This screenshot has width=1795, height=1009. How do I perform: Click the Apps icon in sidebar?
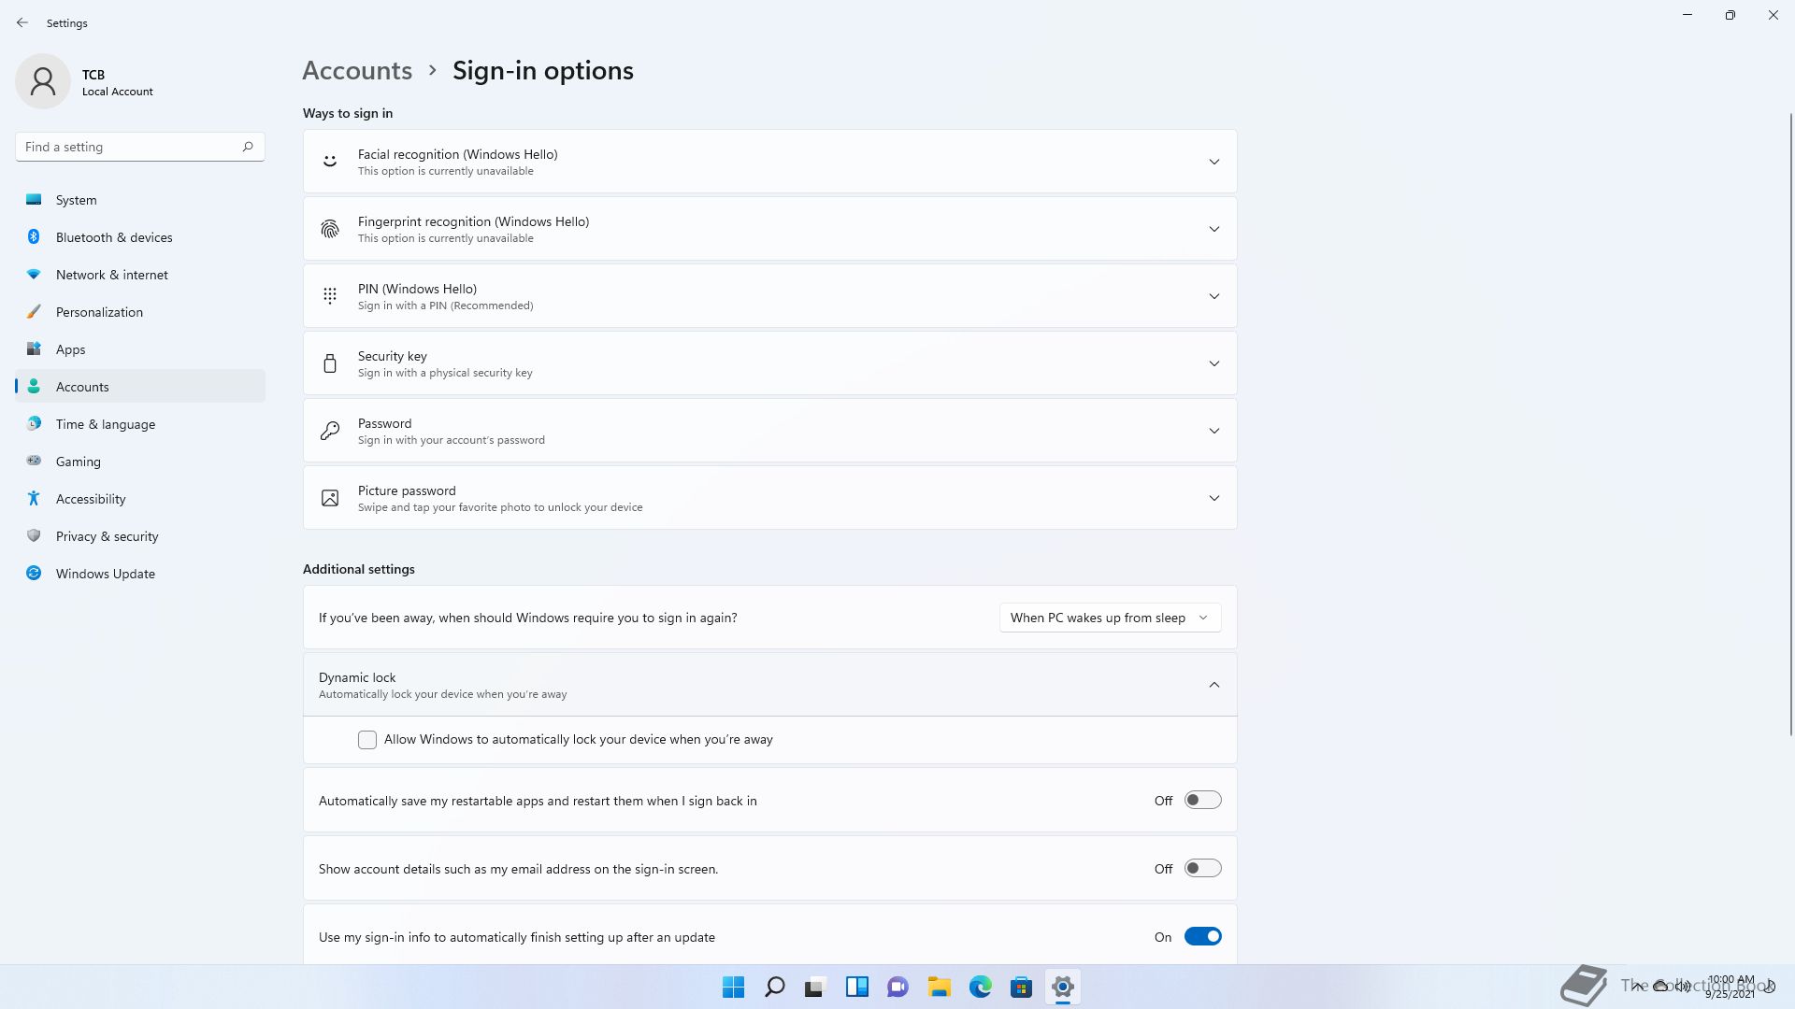[x=34, y=348]
